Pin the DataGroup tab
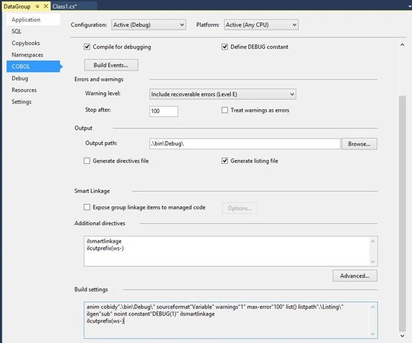 (38, 7)
